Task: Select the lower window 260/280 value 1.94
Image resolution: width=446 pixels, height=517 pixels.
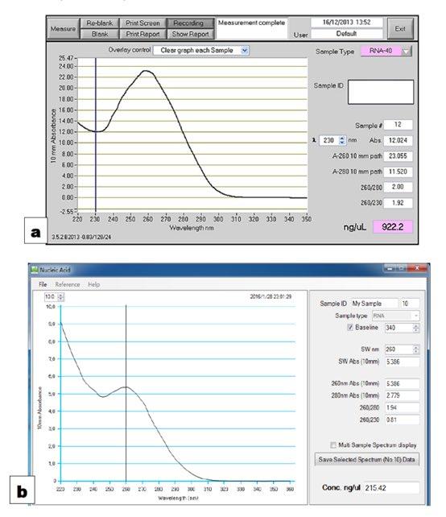Action: point(403,407)
